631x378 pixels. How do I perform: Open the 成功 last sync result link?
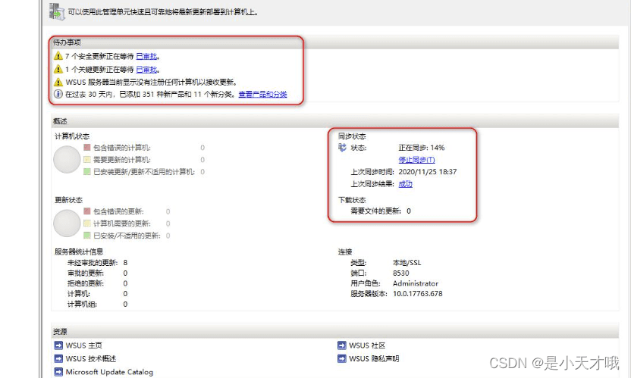[405, 184]
